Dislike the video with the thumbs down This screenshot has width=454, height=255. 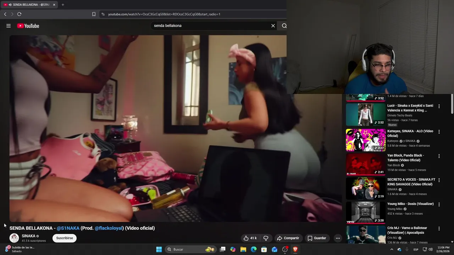(266, 238)
